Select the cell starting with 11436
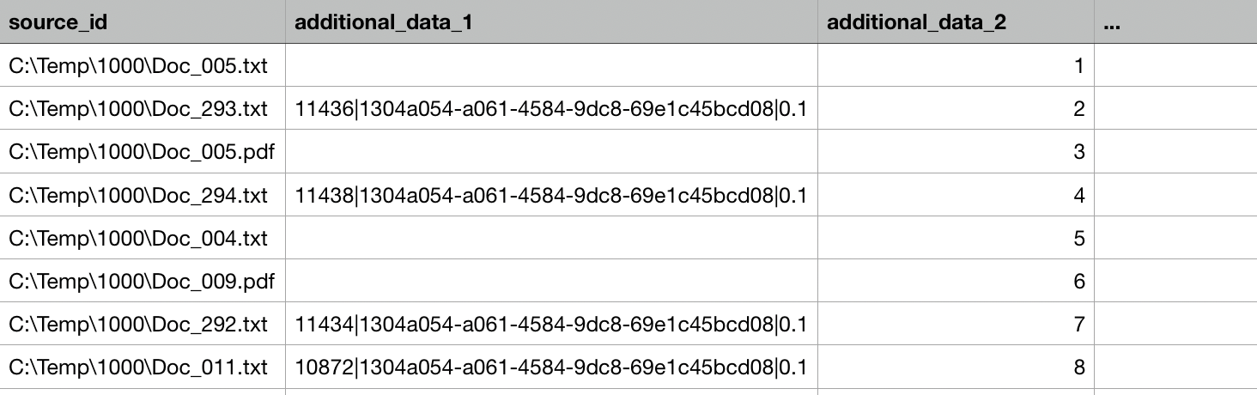This screenshot has height=395, width=1257. click(551, 109)
